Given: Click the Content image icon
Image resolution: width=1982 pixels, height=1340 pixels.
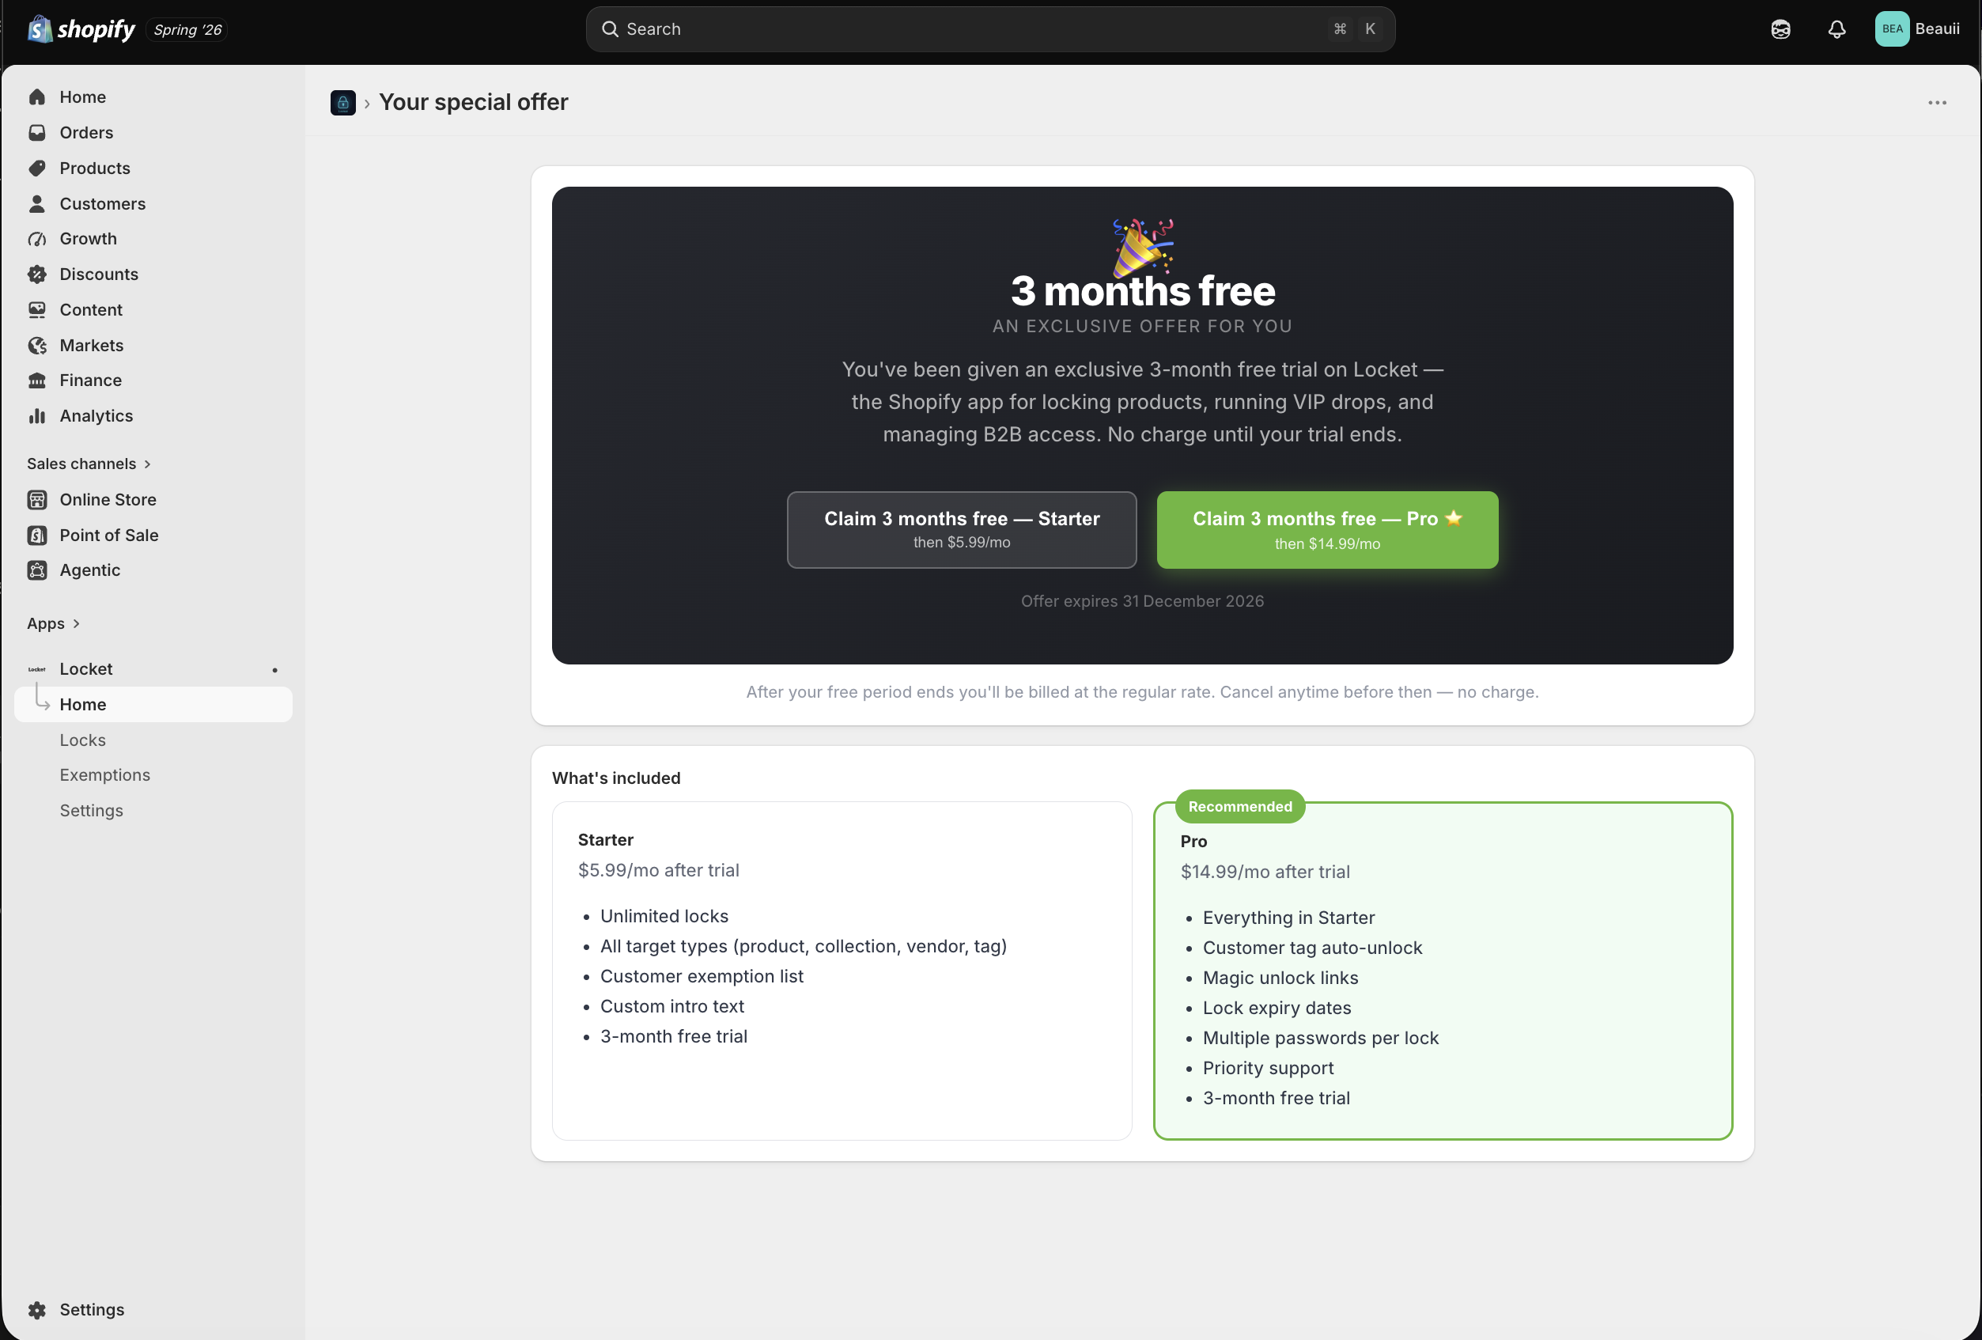Looking at the screenshot, I should click(x=36, y=309).
